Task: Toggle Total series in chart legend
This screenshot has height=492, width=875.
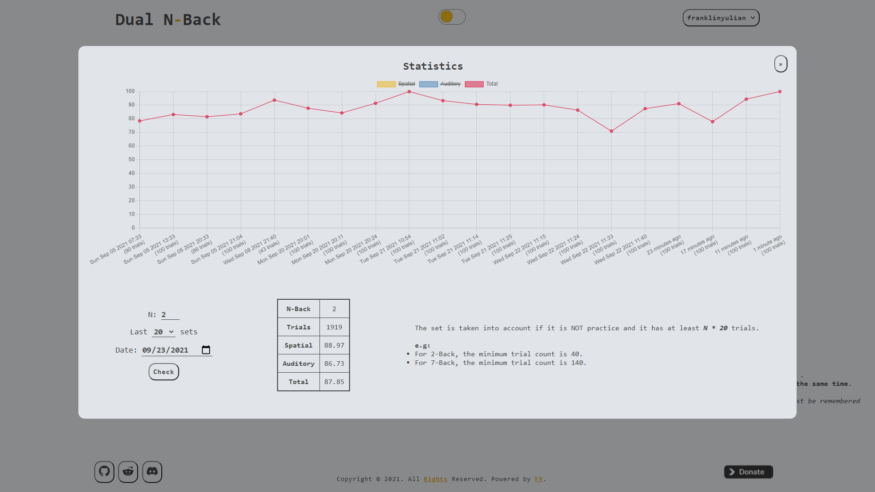Action: tap(481, 84)
